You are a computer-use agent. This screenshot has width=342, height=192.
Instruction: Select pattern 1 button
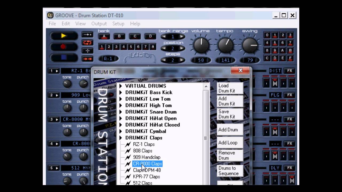click(x=102, y=47)
